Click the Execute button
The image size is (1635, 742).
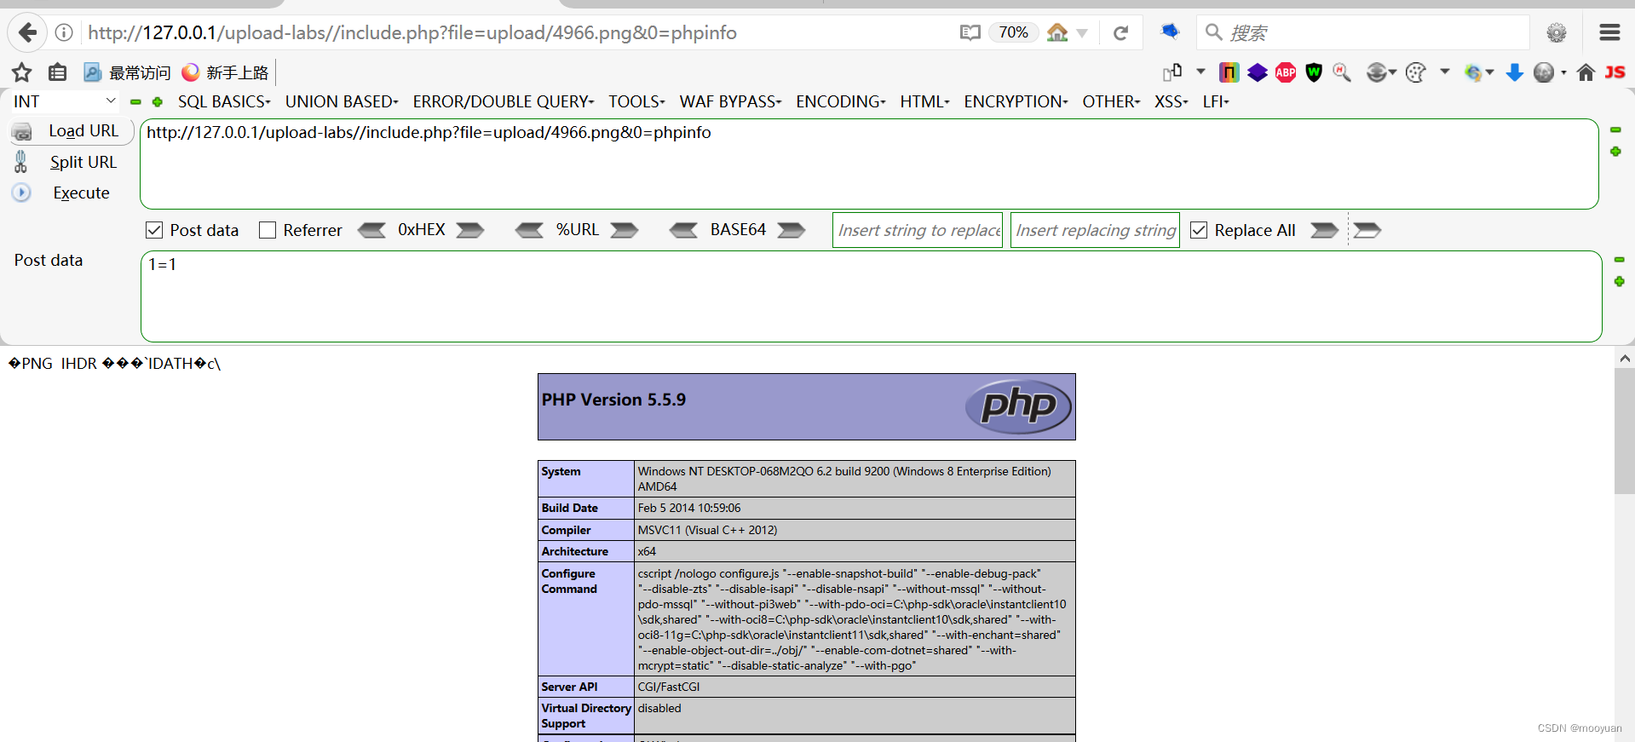pyautogui.click(x=61, y=193)
